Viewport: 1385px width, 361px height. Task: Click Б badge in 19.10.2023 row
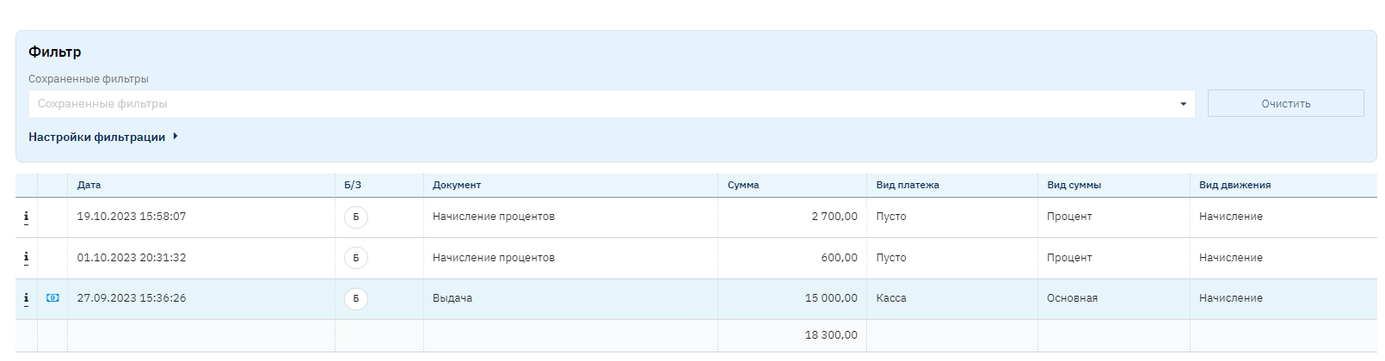pyautogui.click(x=355, y=217)
